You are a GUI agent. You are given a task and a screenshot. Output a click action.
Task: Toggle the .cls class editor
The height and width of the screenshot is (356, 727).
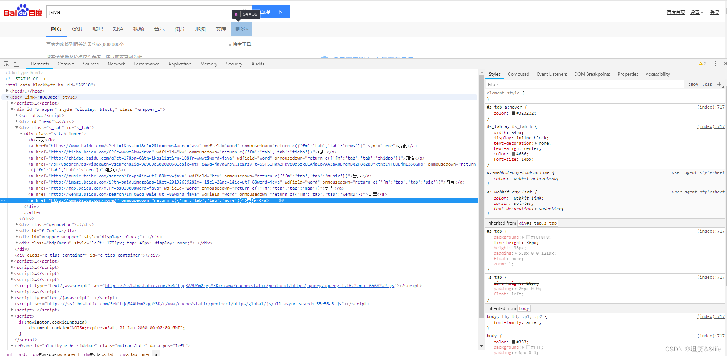pos(708,84)
